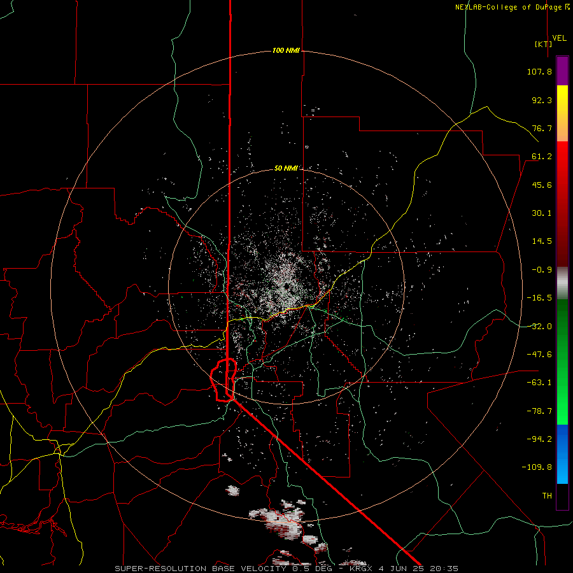Click the green segment of velocity color bar
This screenshot has width=573, height=573.
(x=562, y=362)
